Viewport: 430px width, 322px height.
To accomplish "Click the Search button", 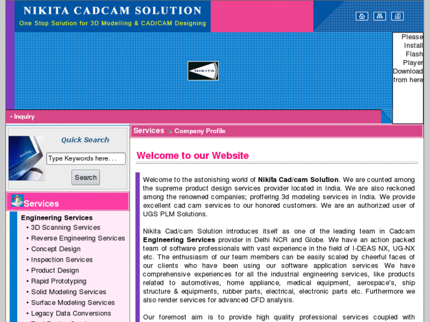I will (86, 177).
